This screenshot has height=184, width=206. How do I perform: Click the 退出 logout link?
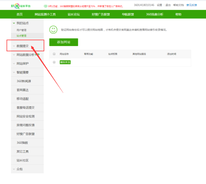point(168,5)
